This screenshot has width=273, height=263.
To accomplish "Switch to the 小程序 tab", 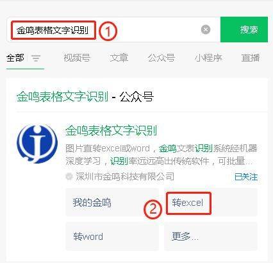I will (x=208, y=58).
